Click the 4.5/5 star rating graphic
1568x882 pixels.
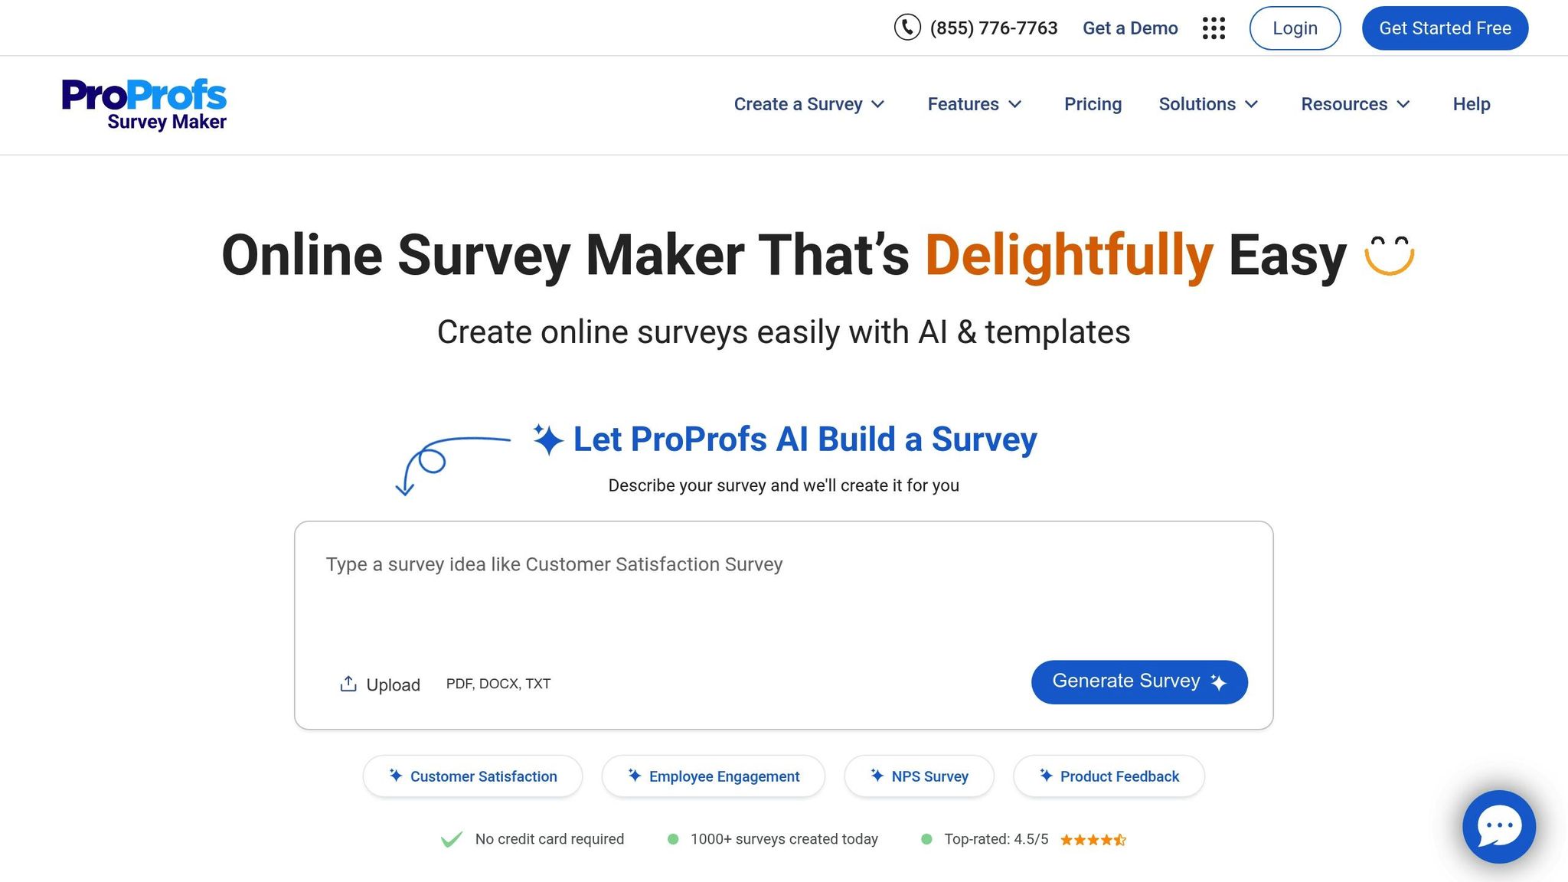1093,839
